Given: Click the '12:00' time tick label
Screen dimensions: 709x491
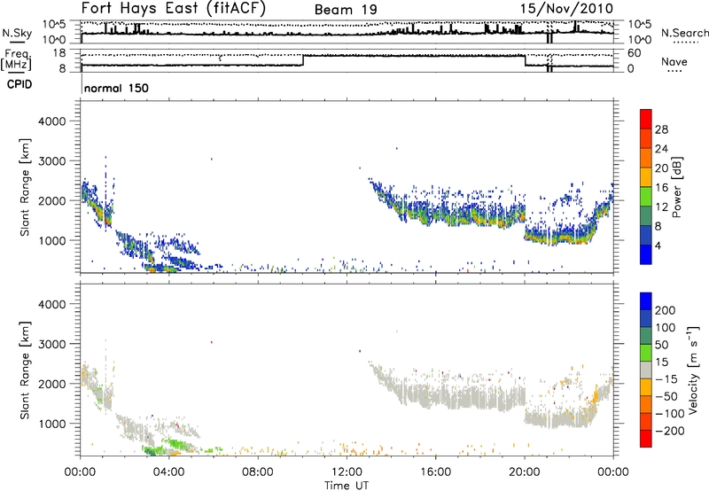Looking at the screenshot, I should coord(347,472).
